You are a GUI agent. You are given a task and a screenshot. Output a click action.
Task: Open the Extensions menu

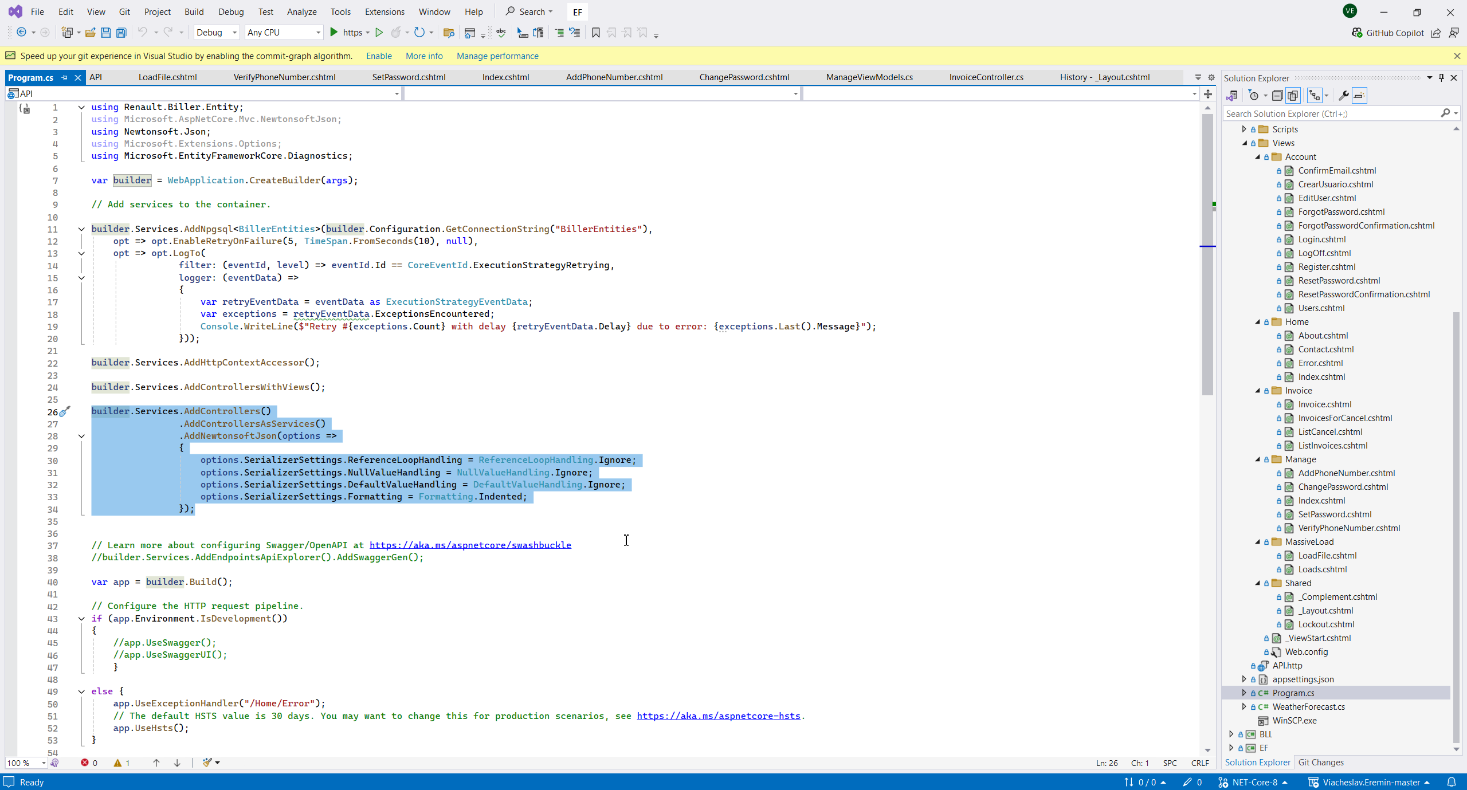coord(384,11)
